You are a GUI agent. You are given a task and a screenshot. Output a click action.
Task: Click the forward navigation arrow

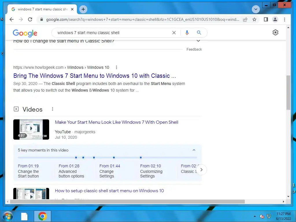(21, 19)
